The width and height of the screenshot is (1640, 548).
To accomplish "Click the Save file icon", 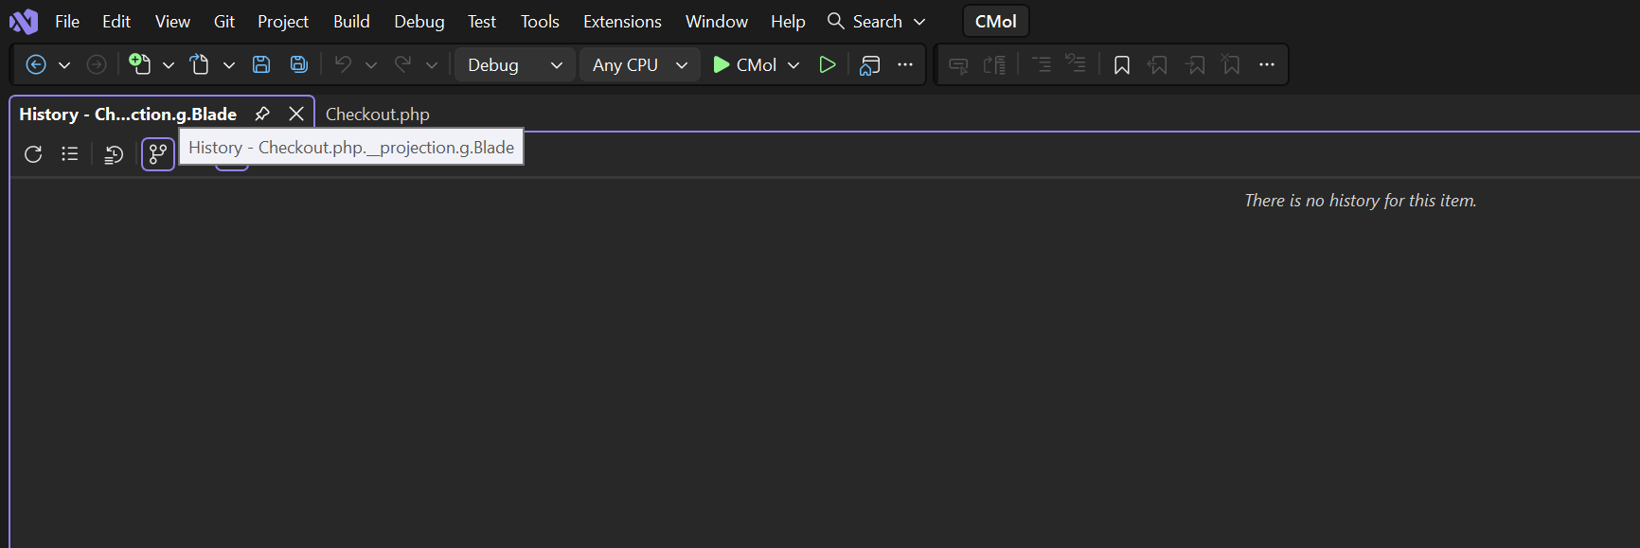I will coord(261,64).
